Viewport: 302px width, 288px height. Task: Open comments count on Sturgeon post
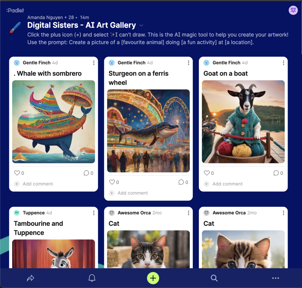[183, 182]
